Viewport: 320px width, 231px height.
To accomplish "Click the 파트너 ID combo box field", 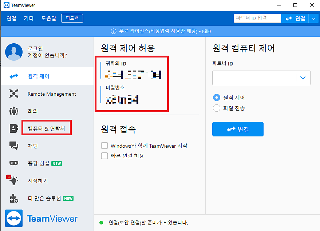I will tap(261, 78).
